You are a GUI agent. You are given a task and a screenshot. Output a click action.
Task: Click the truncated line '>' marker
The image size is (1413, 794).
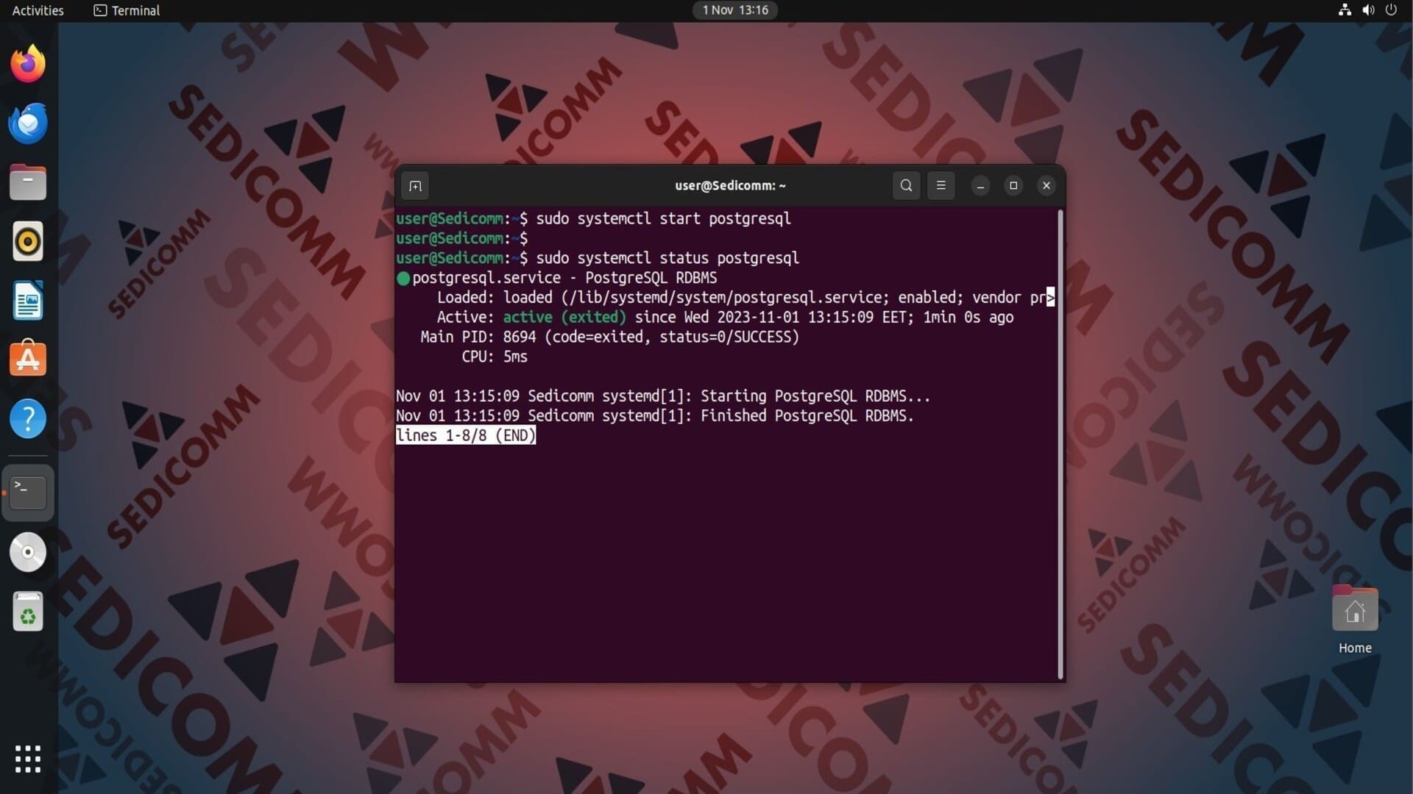tap(1051, 298)
